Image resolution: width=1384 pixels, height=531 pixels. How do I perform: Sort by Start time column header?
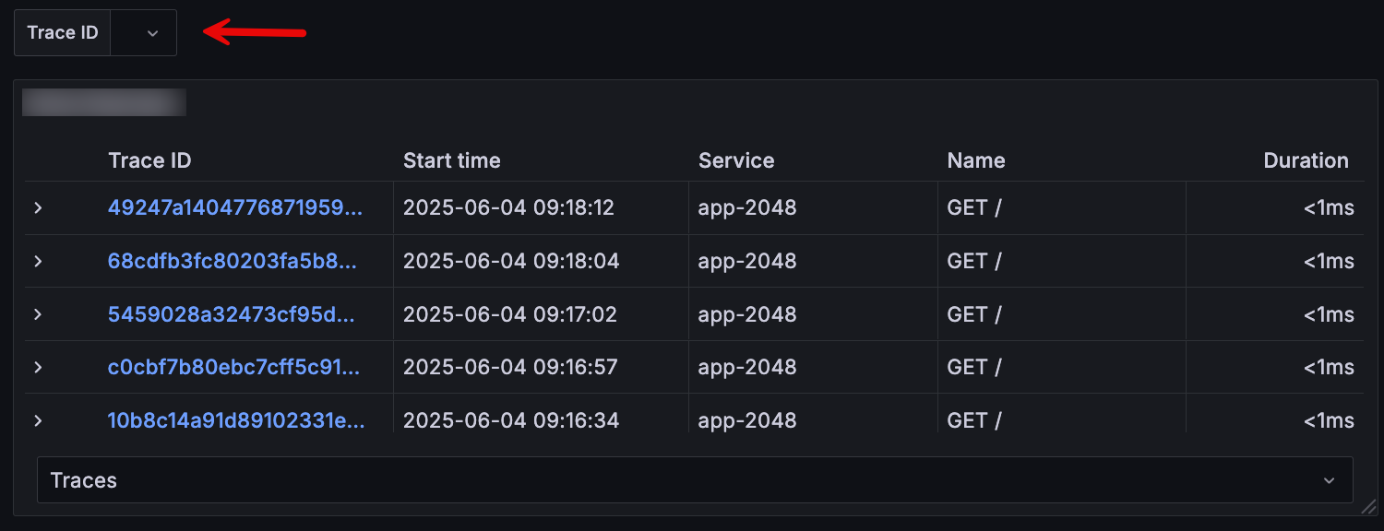(451, 160)
